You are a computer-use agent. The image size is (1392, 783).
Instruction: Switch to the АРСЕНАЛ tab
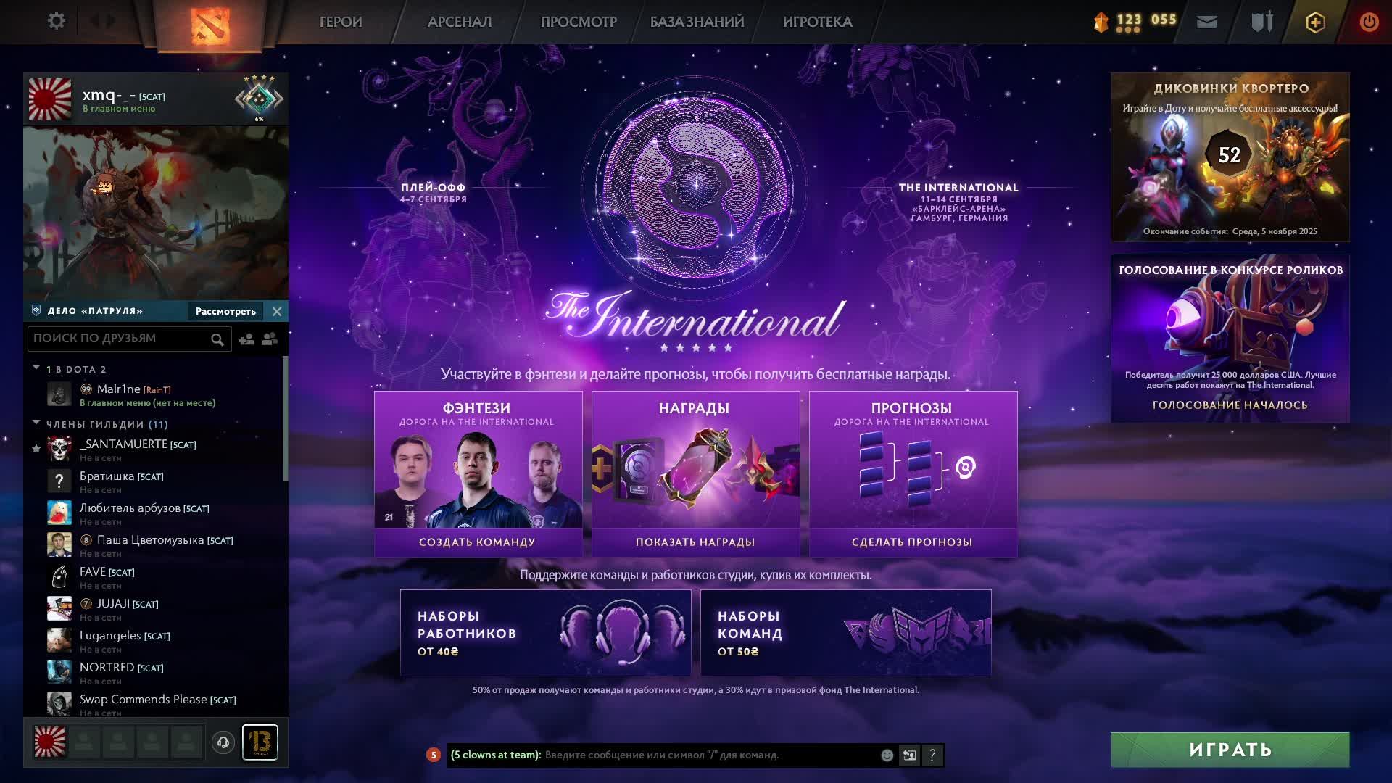[460, 22]
